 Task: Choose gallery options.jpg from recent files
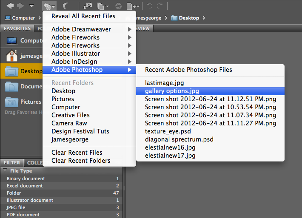click(x=172, y=91)
